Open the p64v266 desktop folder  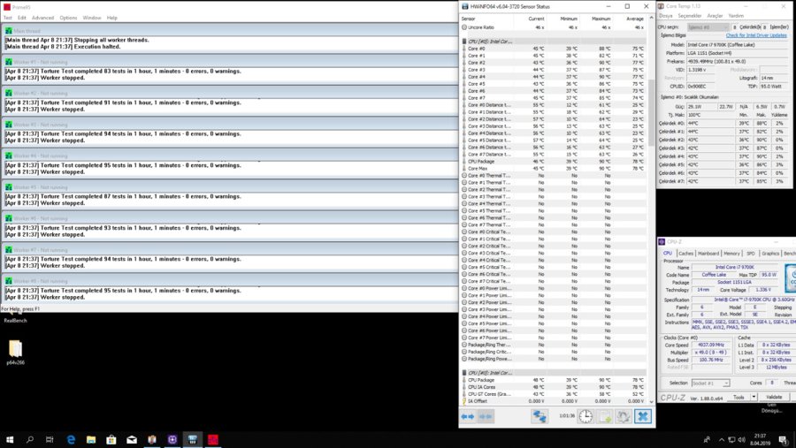tap(15, 352)
